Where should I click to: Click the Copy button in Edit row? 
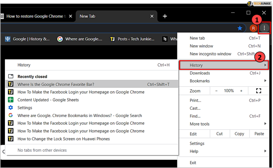pyautogui.click(x=239, y=134)
